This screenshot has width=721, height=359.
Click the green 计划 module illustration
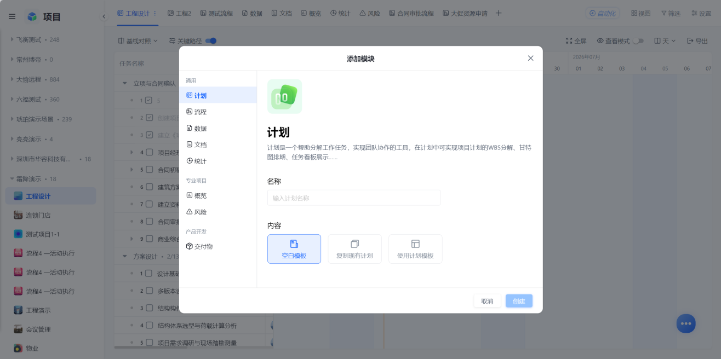[284, 96]
